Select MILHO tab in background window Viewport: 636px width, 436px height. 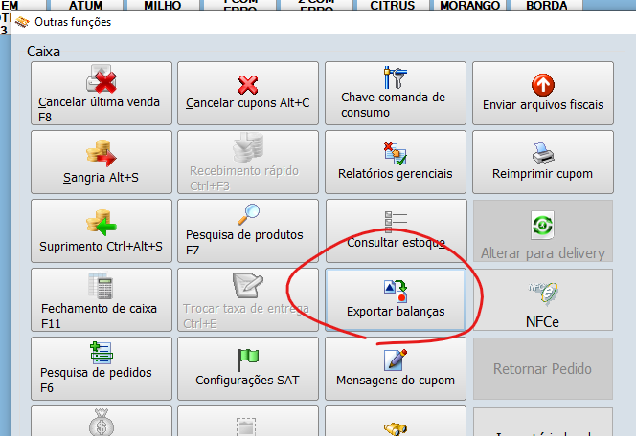tap(162, 6)
